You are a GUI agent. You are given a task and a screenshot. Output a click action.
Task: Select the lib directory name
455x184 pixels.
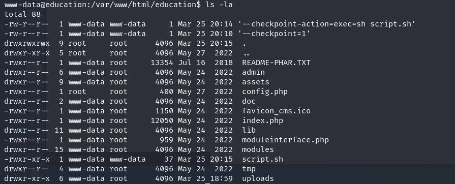pyautogui.click(x=249, y=130)
